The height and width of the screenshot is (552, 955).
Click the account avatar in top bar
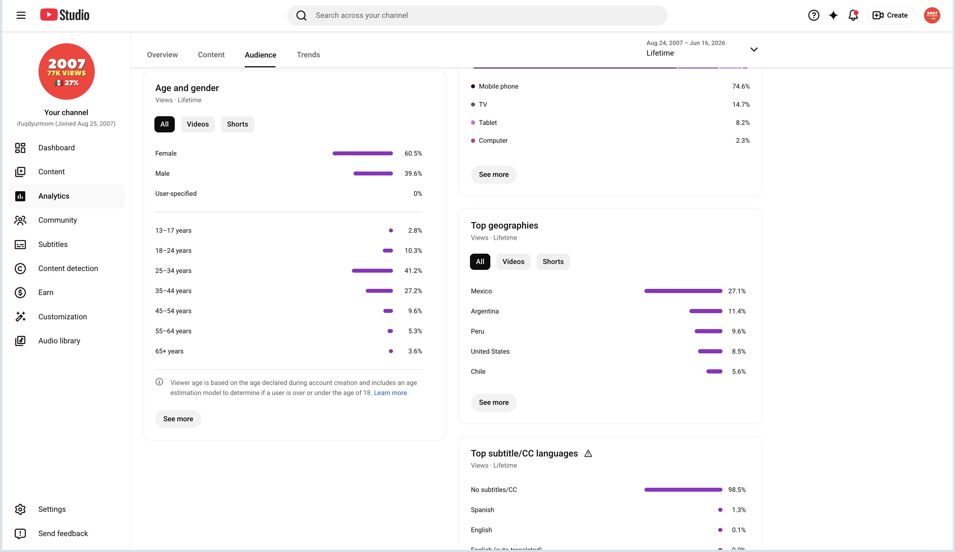932,16
